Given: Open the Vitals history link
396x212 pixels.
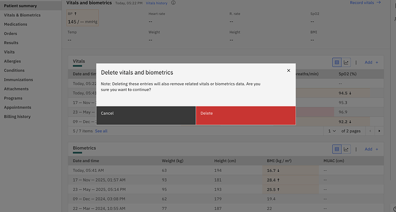Looking at the screenshot, I should [157, 3].
